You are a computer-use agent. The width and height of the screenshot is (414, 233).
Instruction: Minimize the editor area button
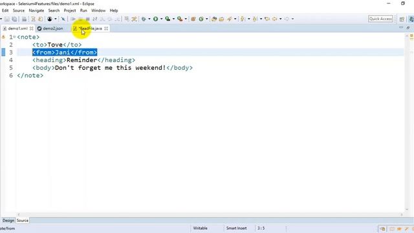[401, 28]
